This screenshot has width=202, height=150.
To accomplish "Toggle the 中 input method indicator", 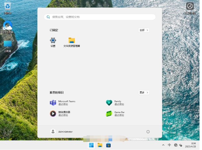I will pos(169,145).
